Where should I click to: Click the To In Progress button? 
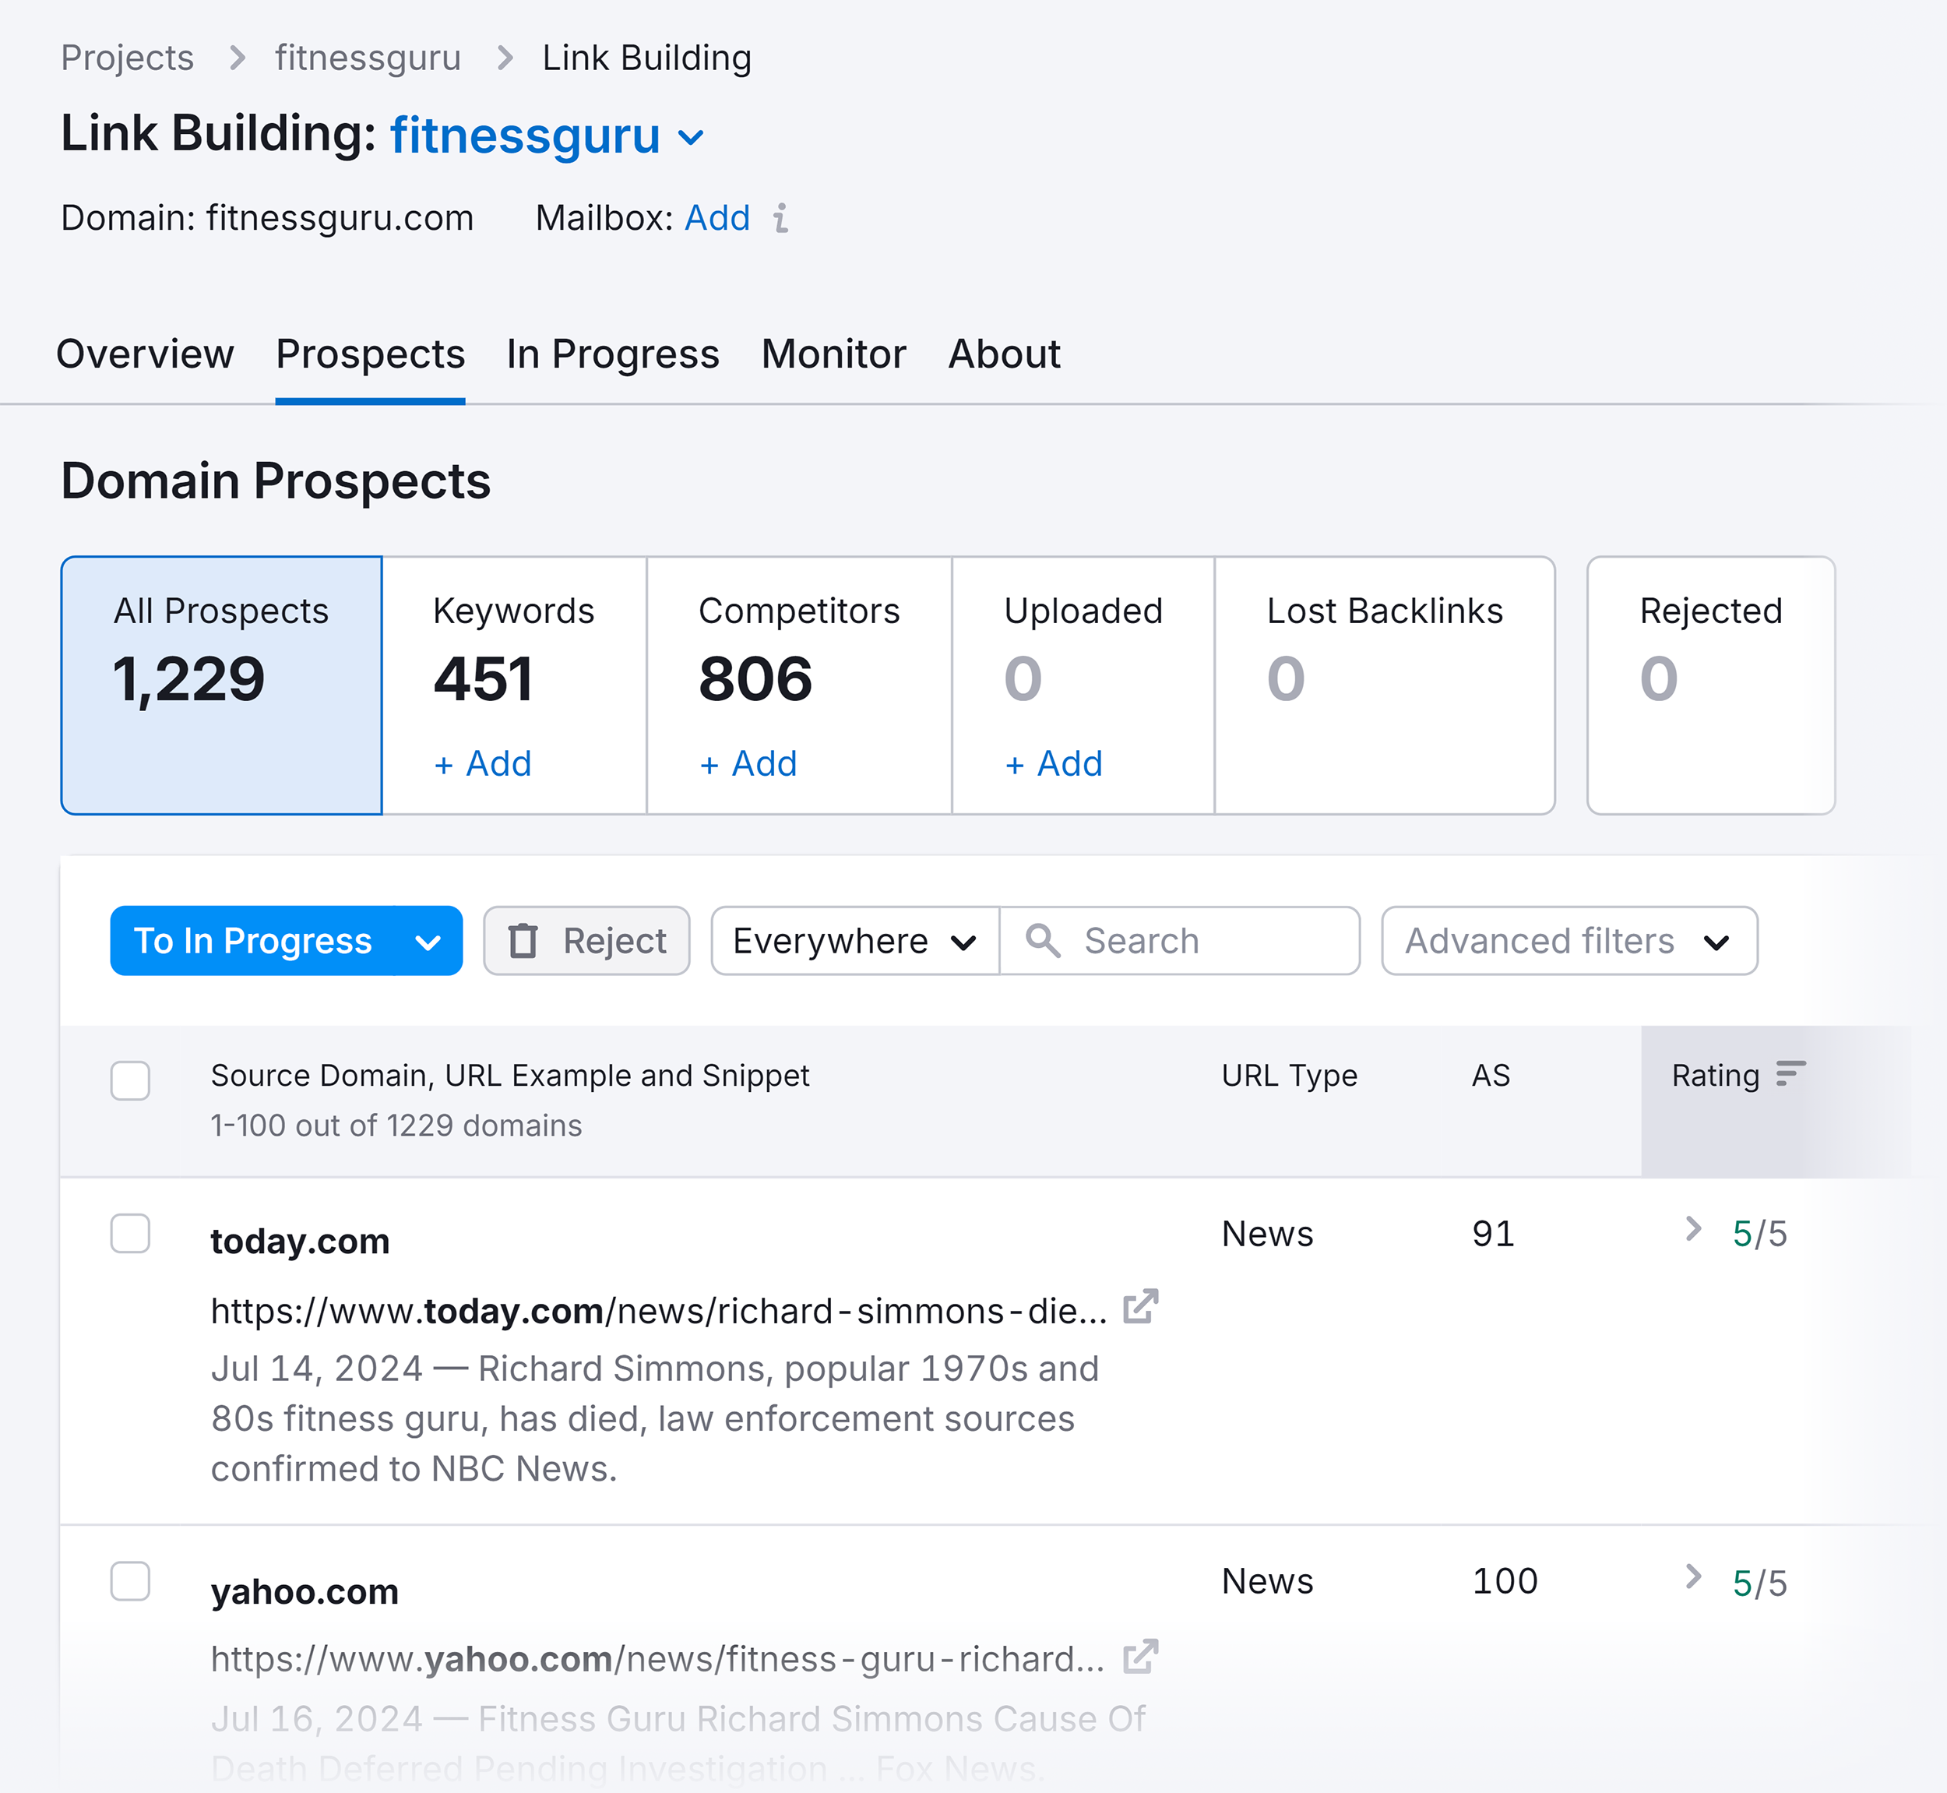(x=253, y=940)
